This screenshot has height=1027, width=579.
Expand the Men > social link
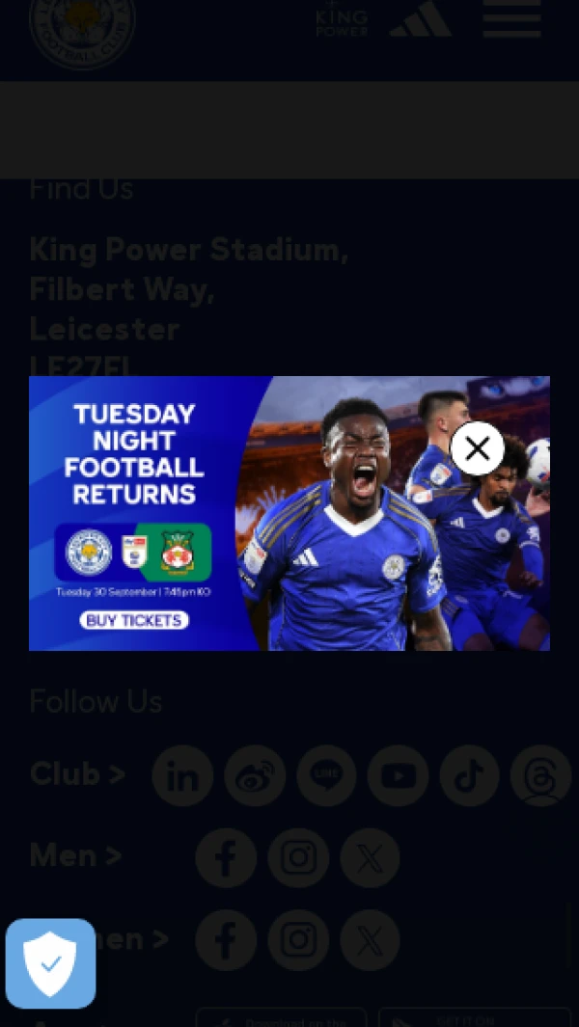75,856
